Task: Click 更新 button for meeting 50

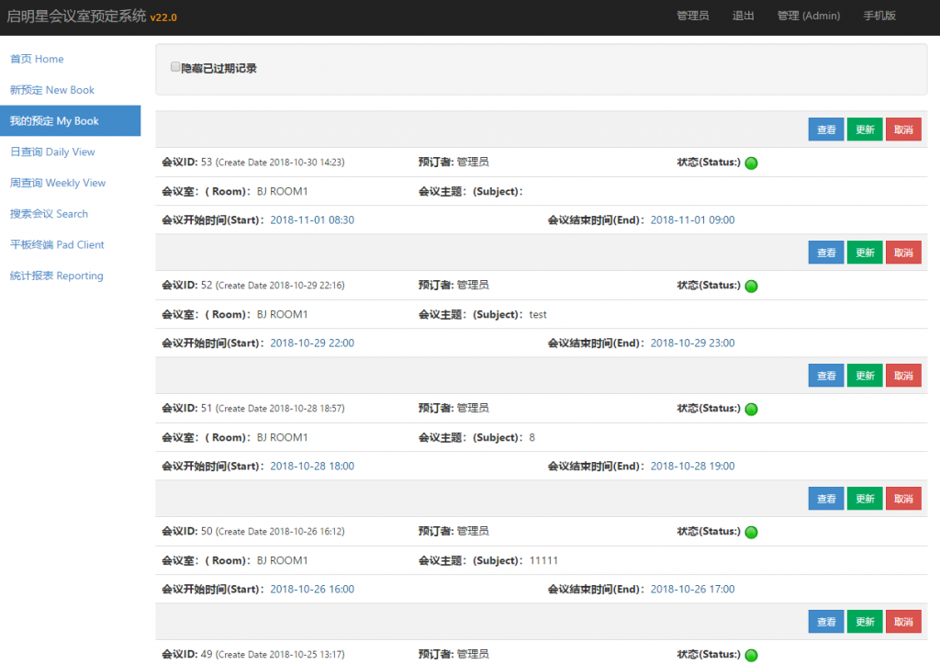Action: 865,499
